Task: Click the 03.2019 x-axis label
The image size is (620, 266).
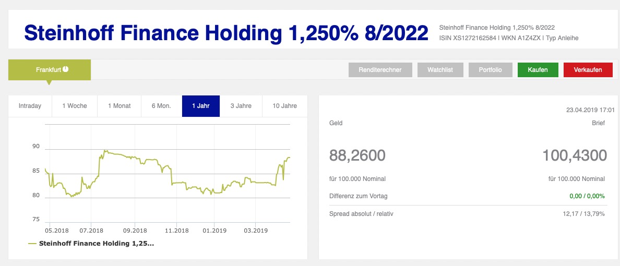Action: [255, 230]
